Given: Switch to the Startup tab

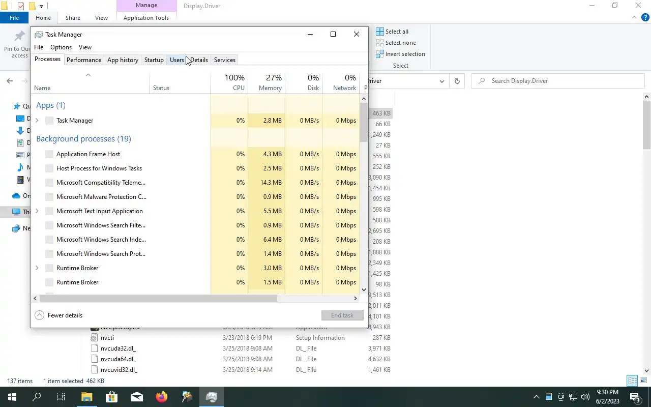Looking at the screenshot, I should [154, 60].
